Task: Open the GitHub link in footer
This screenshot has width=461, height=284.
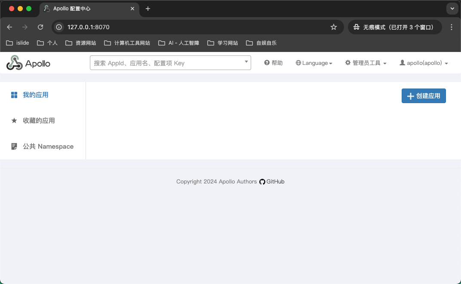Action: click(x=272, y=182)
